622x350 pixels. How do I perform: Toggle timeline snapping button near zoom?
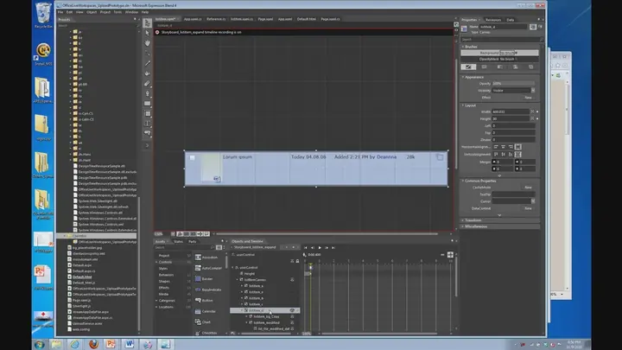[450, 255]
